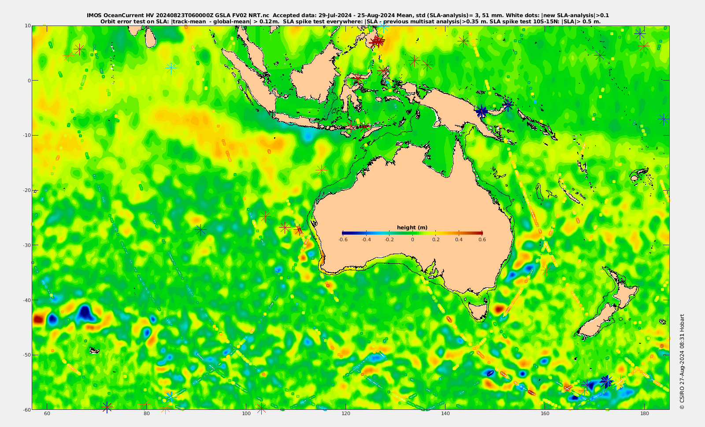Viewport: 705px width, 427px height.
Task: Click latitude axis label -60
Action: tap(26, 410)
